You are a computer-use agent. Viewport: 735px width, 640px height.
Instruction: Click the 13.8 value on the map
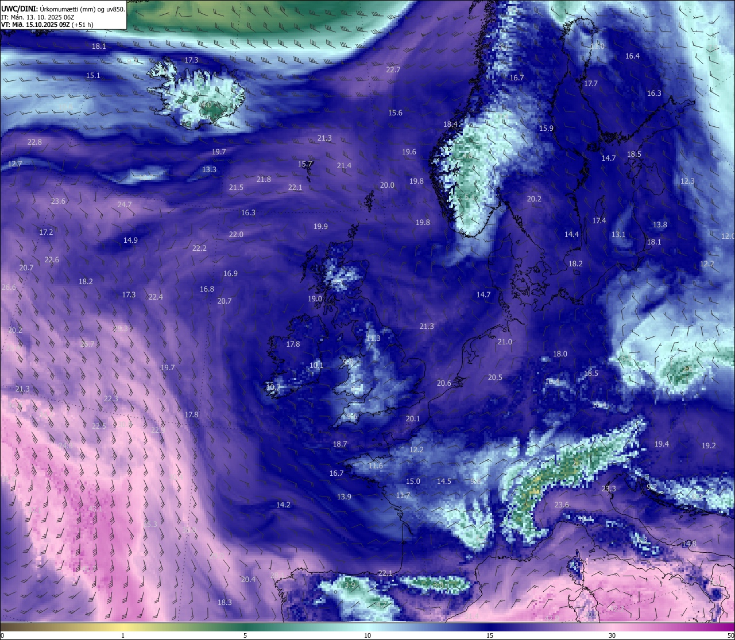660,225
